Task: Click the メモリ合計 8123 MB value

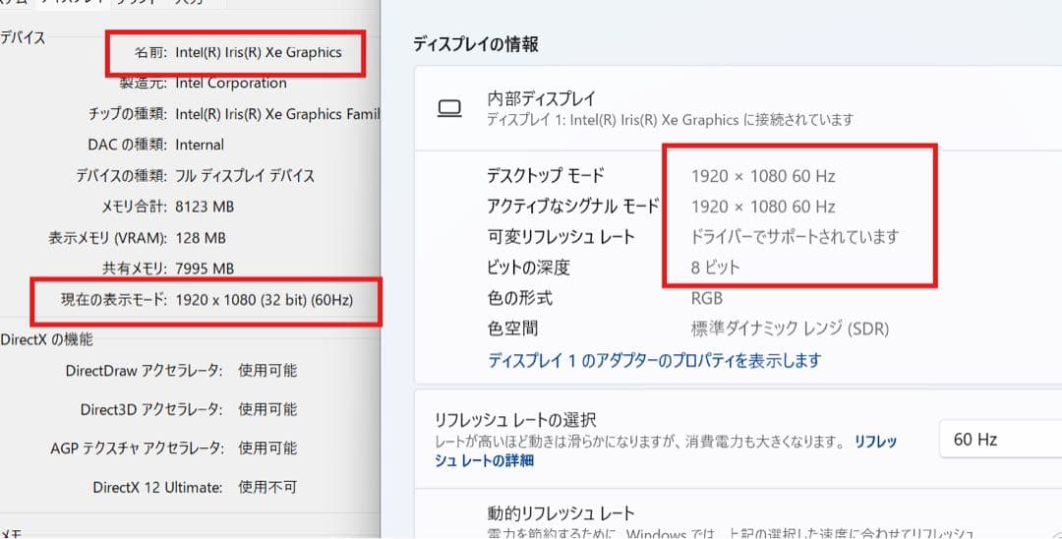Action: (x=205, y=207)
